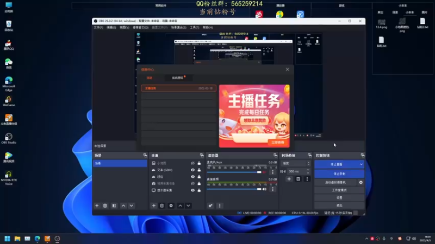Show the hidden 视频采集设备 source

(192, 183)
